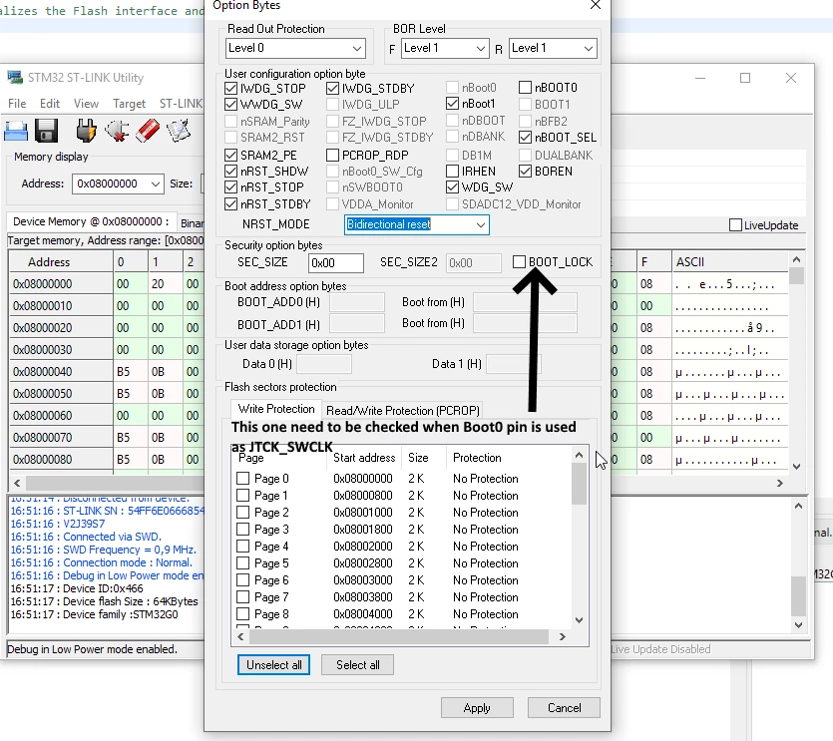The width and height of the screenshot is (833, 741).
Task: Toggle the nRST_STOP checkbox
Action: (230, 186)
